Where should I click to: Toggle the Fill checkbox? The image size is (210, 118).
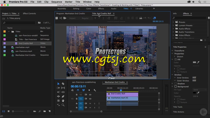(176, 60)
